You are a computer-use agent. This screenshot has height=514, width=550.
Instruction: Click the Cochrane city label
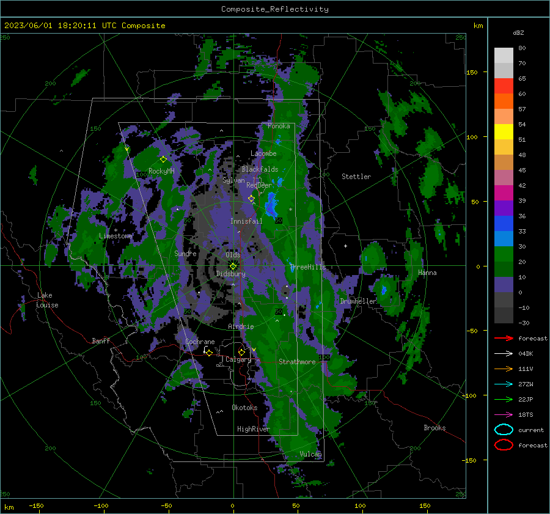point(200,342)
